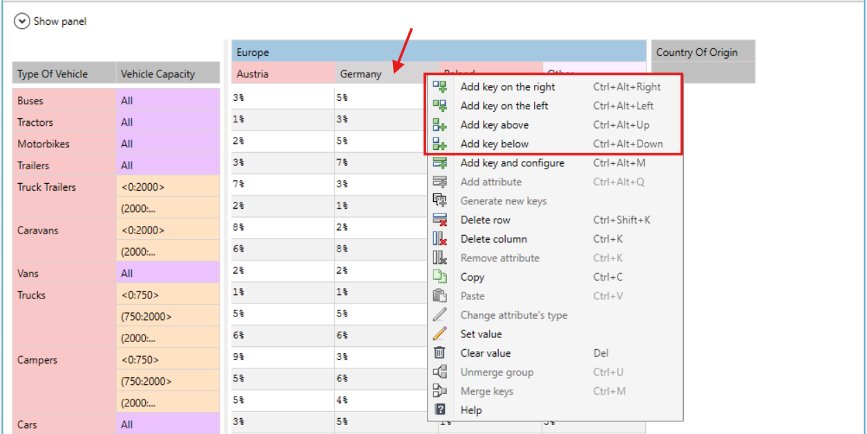Image resolution: width=867 pixels, height=434 pixels.
Task: Choose Set value in context menu
Action: pyautogui.click(x=555, y=334)
